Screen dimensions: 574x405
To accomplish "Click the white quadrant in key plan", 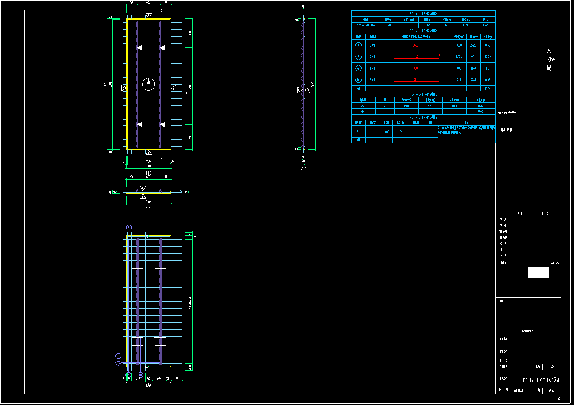I will coord(538,272).
